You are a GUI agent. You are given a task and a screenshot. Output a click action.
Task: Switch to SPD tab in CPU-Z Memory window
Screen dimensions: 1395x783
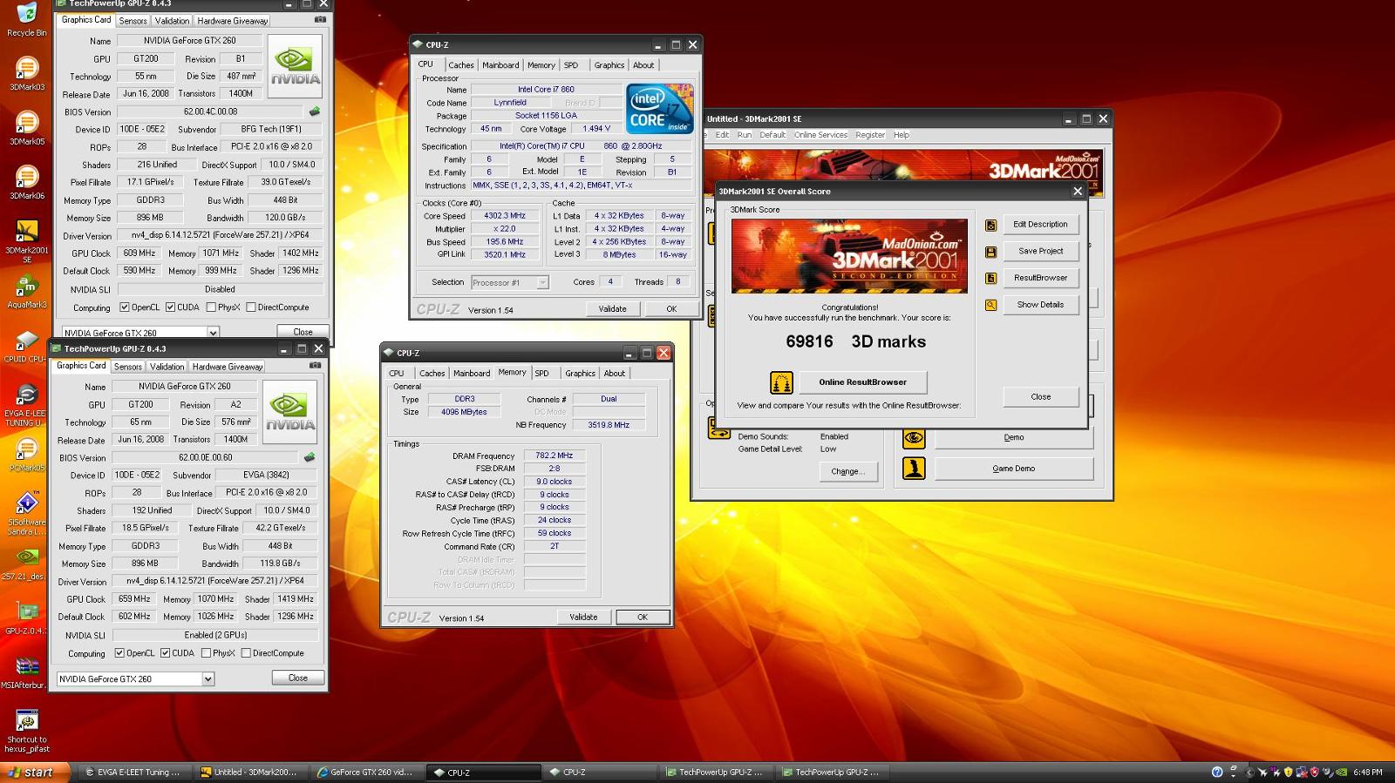click(541, 374)
